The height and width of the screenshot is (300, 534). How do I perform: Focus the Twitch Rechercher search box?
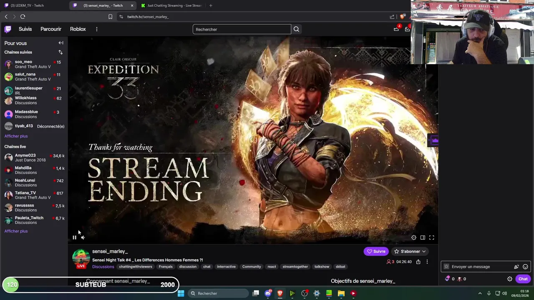click(x=242, y=29)
